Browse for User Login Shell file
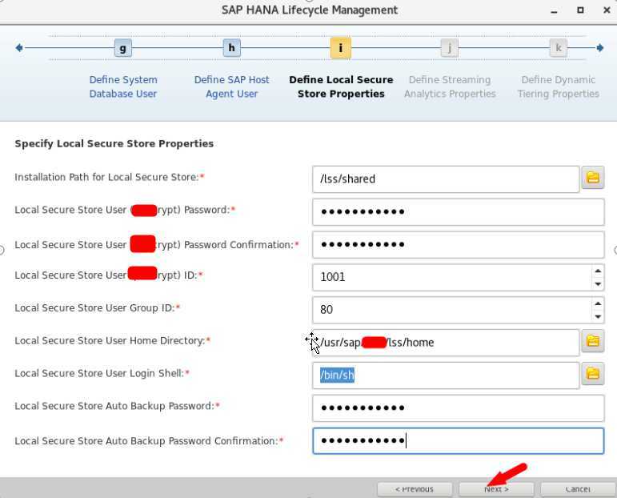 click(593, 374)
